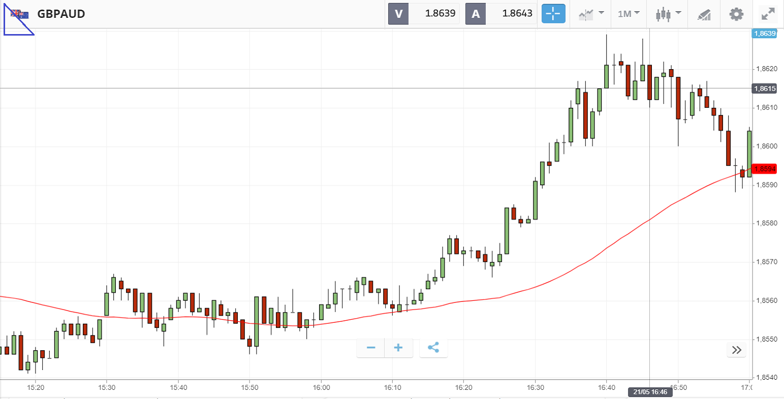Click the GBPAUD symbol name
This screenshot has width=784, height=399.
click(x=61, y=14)
